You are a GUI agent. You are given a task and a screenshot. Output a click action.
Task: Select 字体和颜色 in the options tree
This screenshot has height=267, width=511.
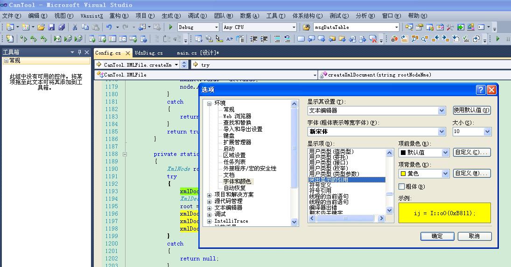pos(237,182)
